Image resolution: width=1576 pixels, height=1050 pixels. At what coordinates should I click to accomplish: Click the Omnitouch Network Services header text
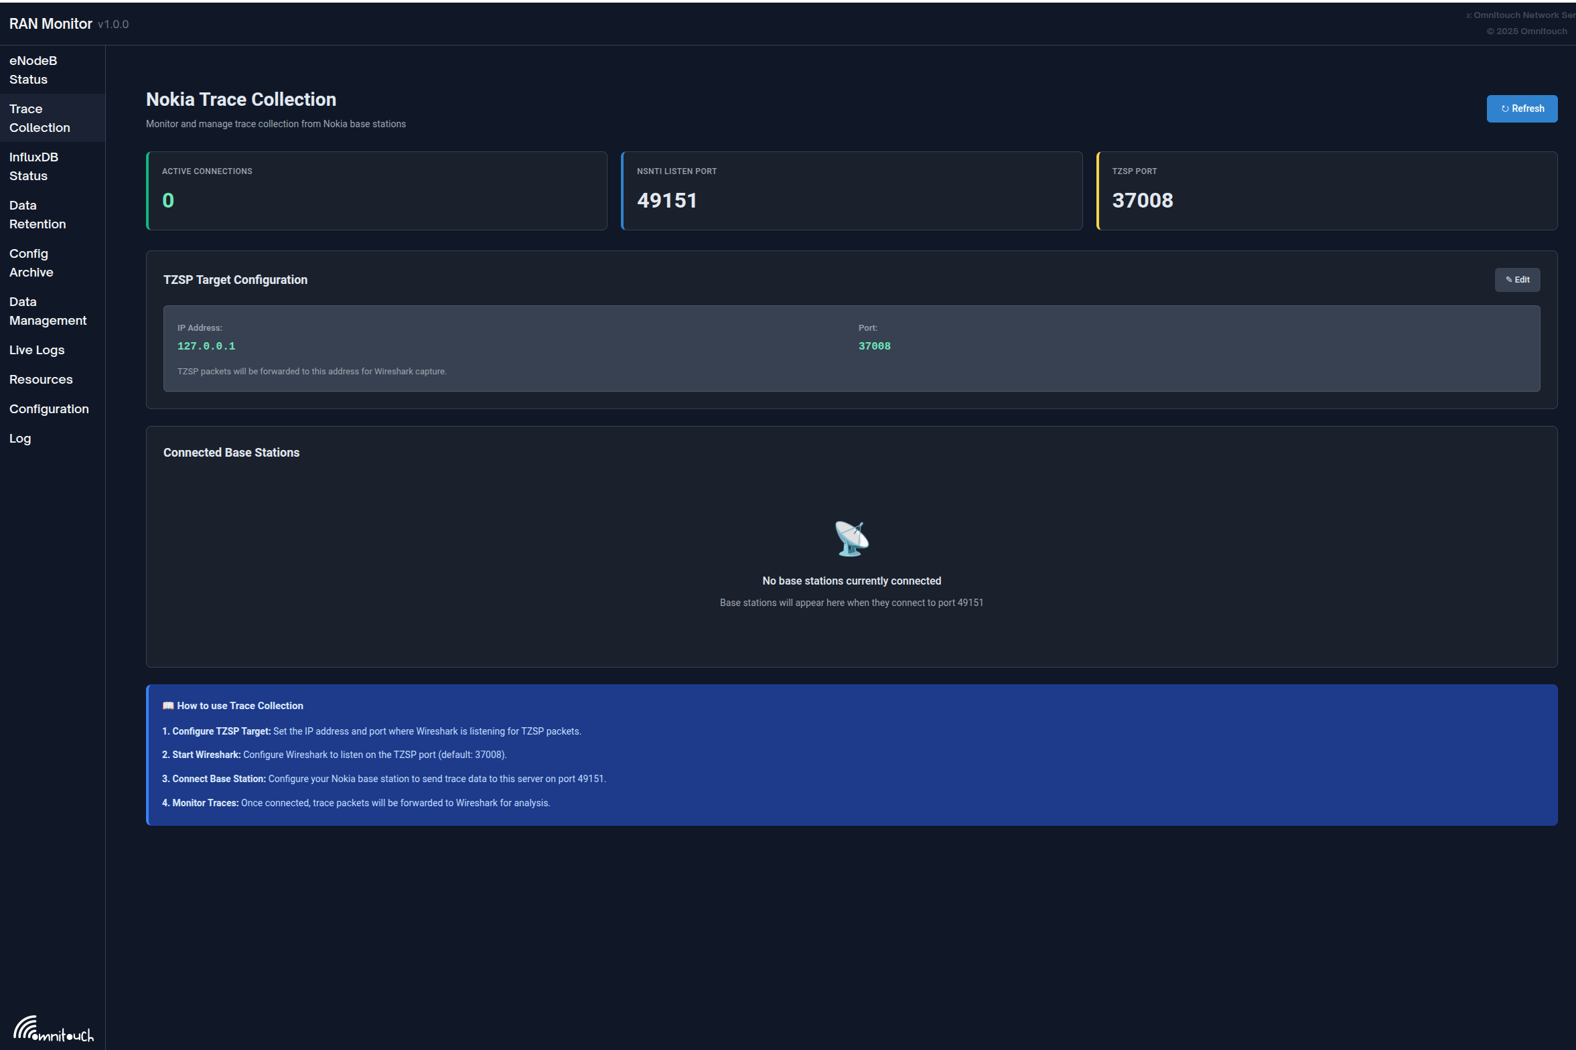pos(1520,15)
